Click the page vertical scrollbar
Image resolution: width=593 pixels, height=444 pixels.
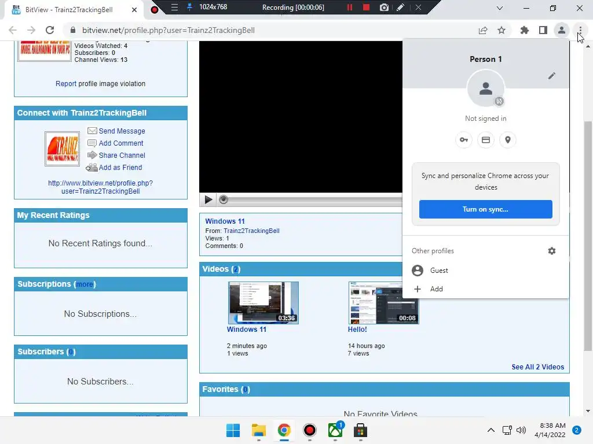click(x=588, y=236)
